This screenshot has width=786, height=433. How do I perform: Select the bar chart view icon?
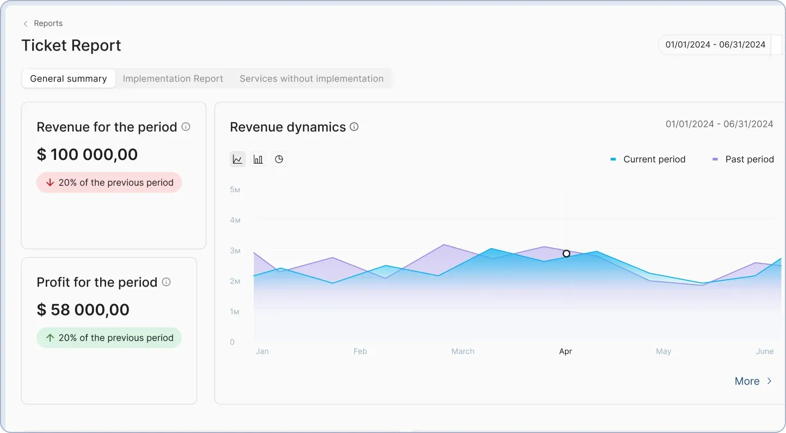click(x=258, y=159)
